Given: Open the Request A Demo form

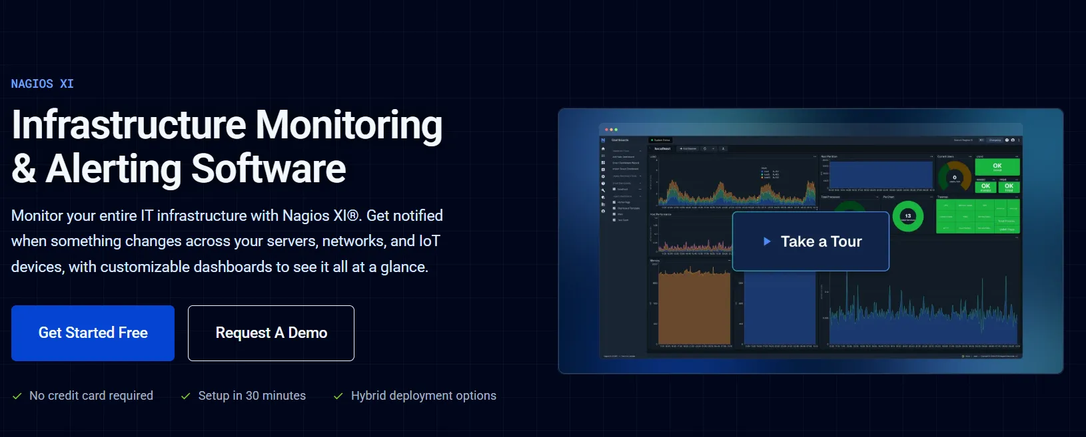Looking at the screenshot, I should coord(271,333).
